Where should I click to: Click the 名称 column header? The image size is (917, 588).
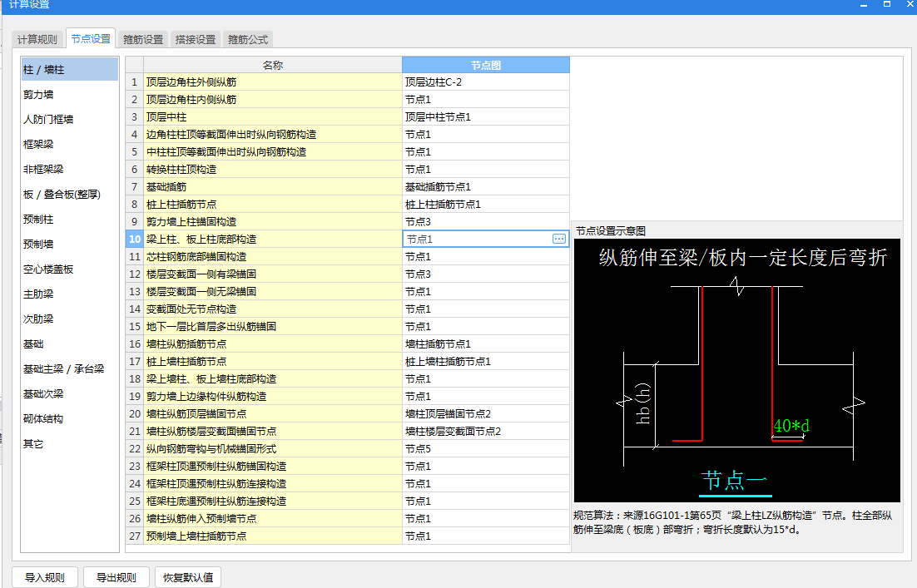click(x=273, y=65)
